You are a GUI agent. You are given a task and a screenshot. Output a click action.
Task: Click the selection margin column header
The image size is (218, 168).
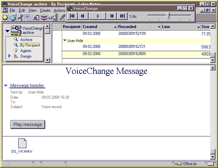pyautogui.click(x=57, y=27)
